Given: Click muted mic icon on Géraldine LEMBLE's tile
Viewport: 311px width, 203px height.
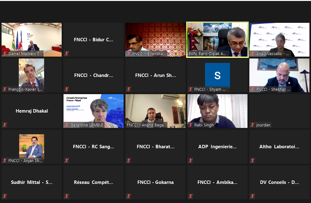Looking at the screenshot, I should coord(67,125).
